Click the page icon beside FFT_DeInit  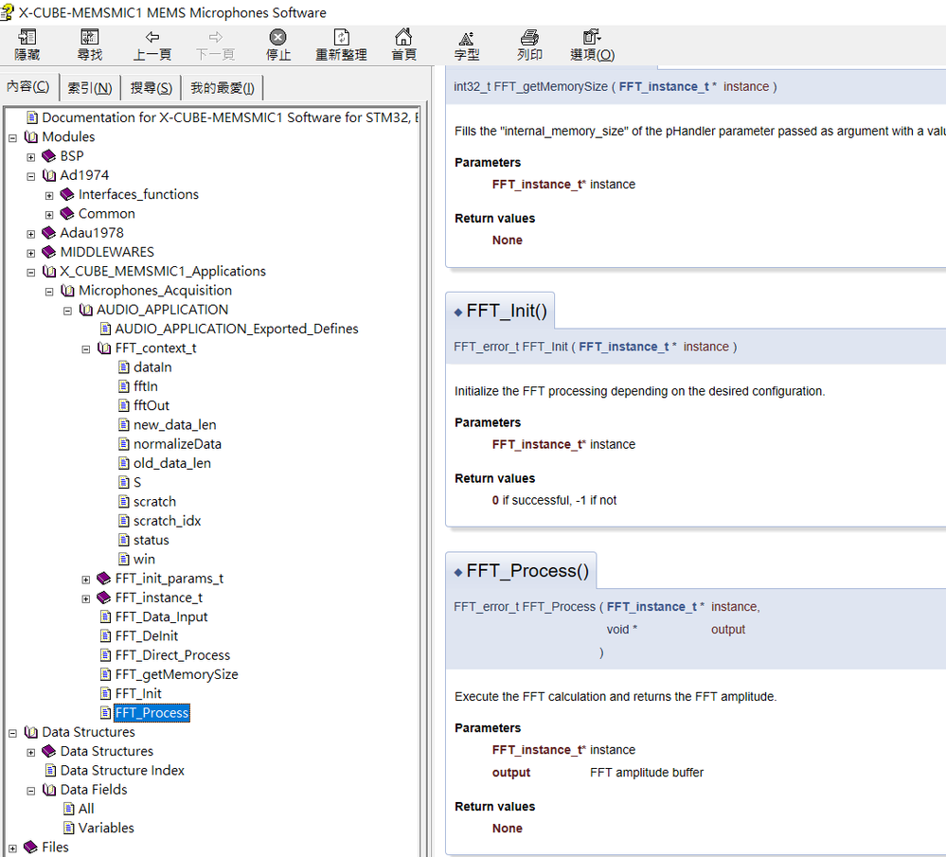pyautogui.click(x=105, y=636)
